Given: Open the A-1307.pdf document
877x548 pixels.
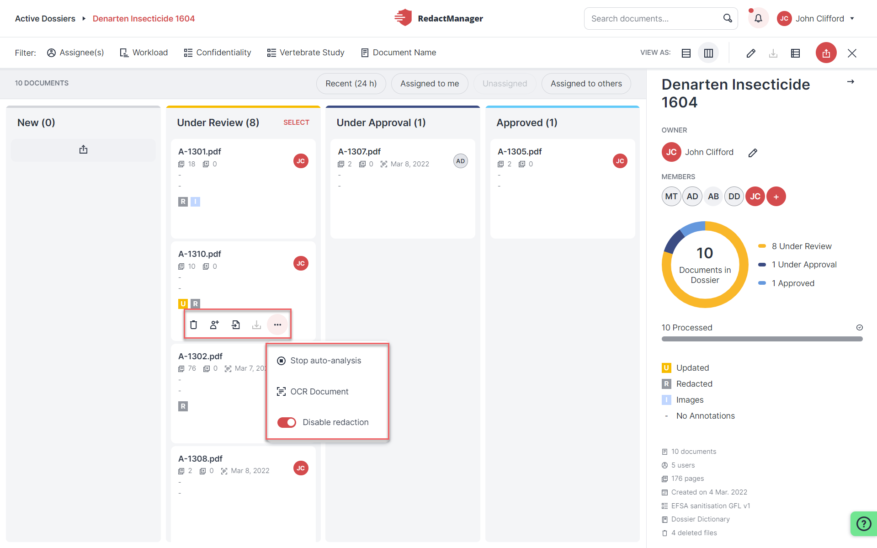Looking at the screenshot, I should click(359, 152).
